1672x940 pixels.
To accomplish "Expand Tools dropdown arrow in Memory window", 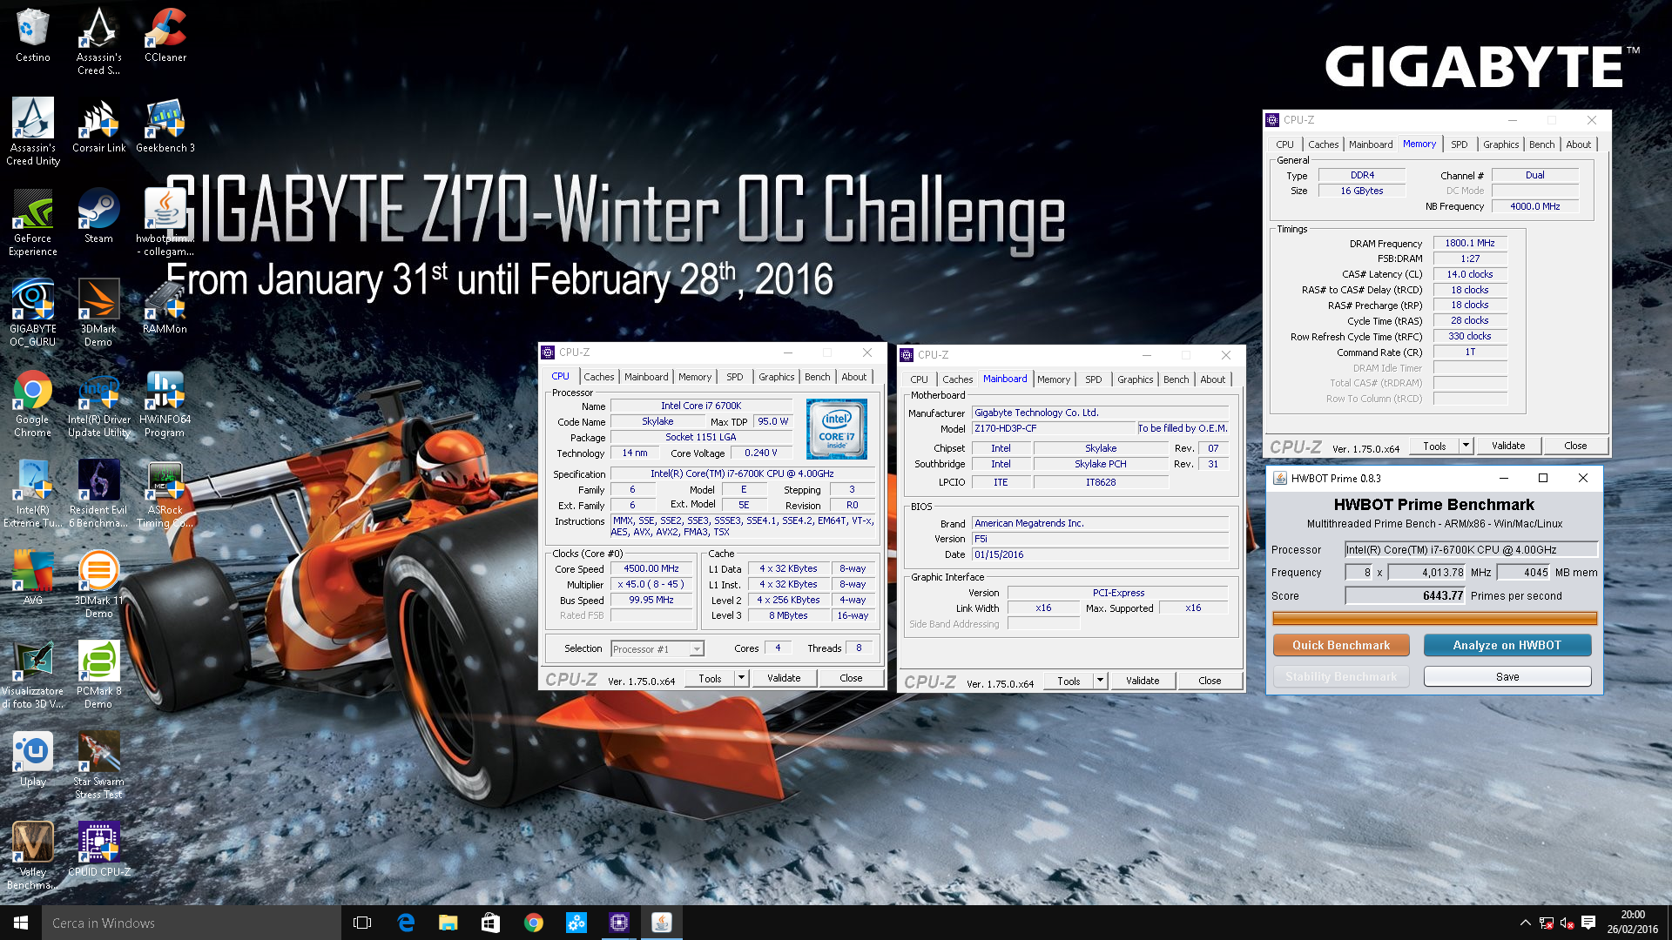I will [x=1466, y=446].
